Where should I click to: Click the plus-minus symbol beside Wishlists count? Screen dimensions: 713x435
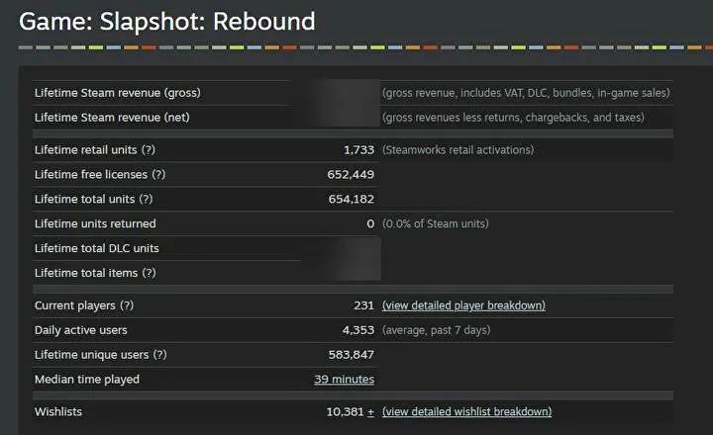tap(370, 412)
